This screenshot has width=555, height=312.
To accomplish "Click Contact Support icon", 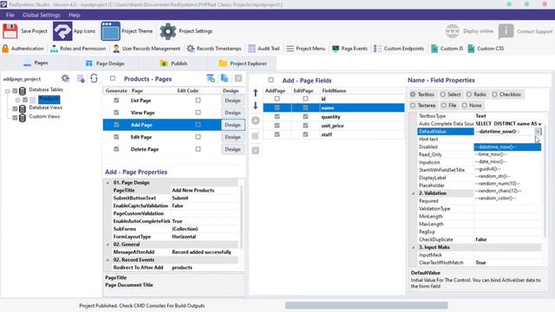I will 506,31.
